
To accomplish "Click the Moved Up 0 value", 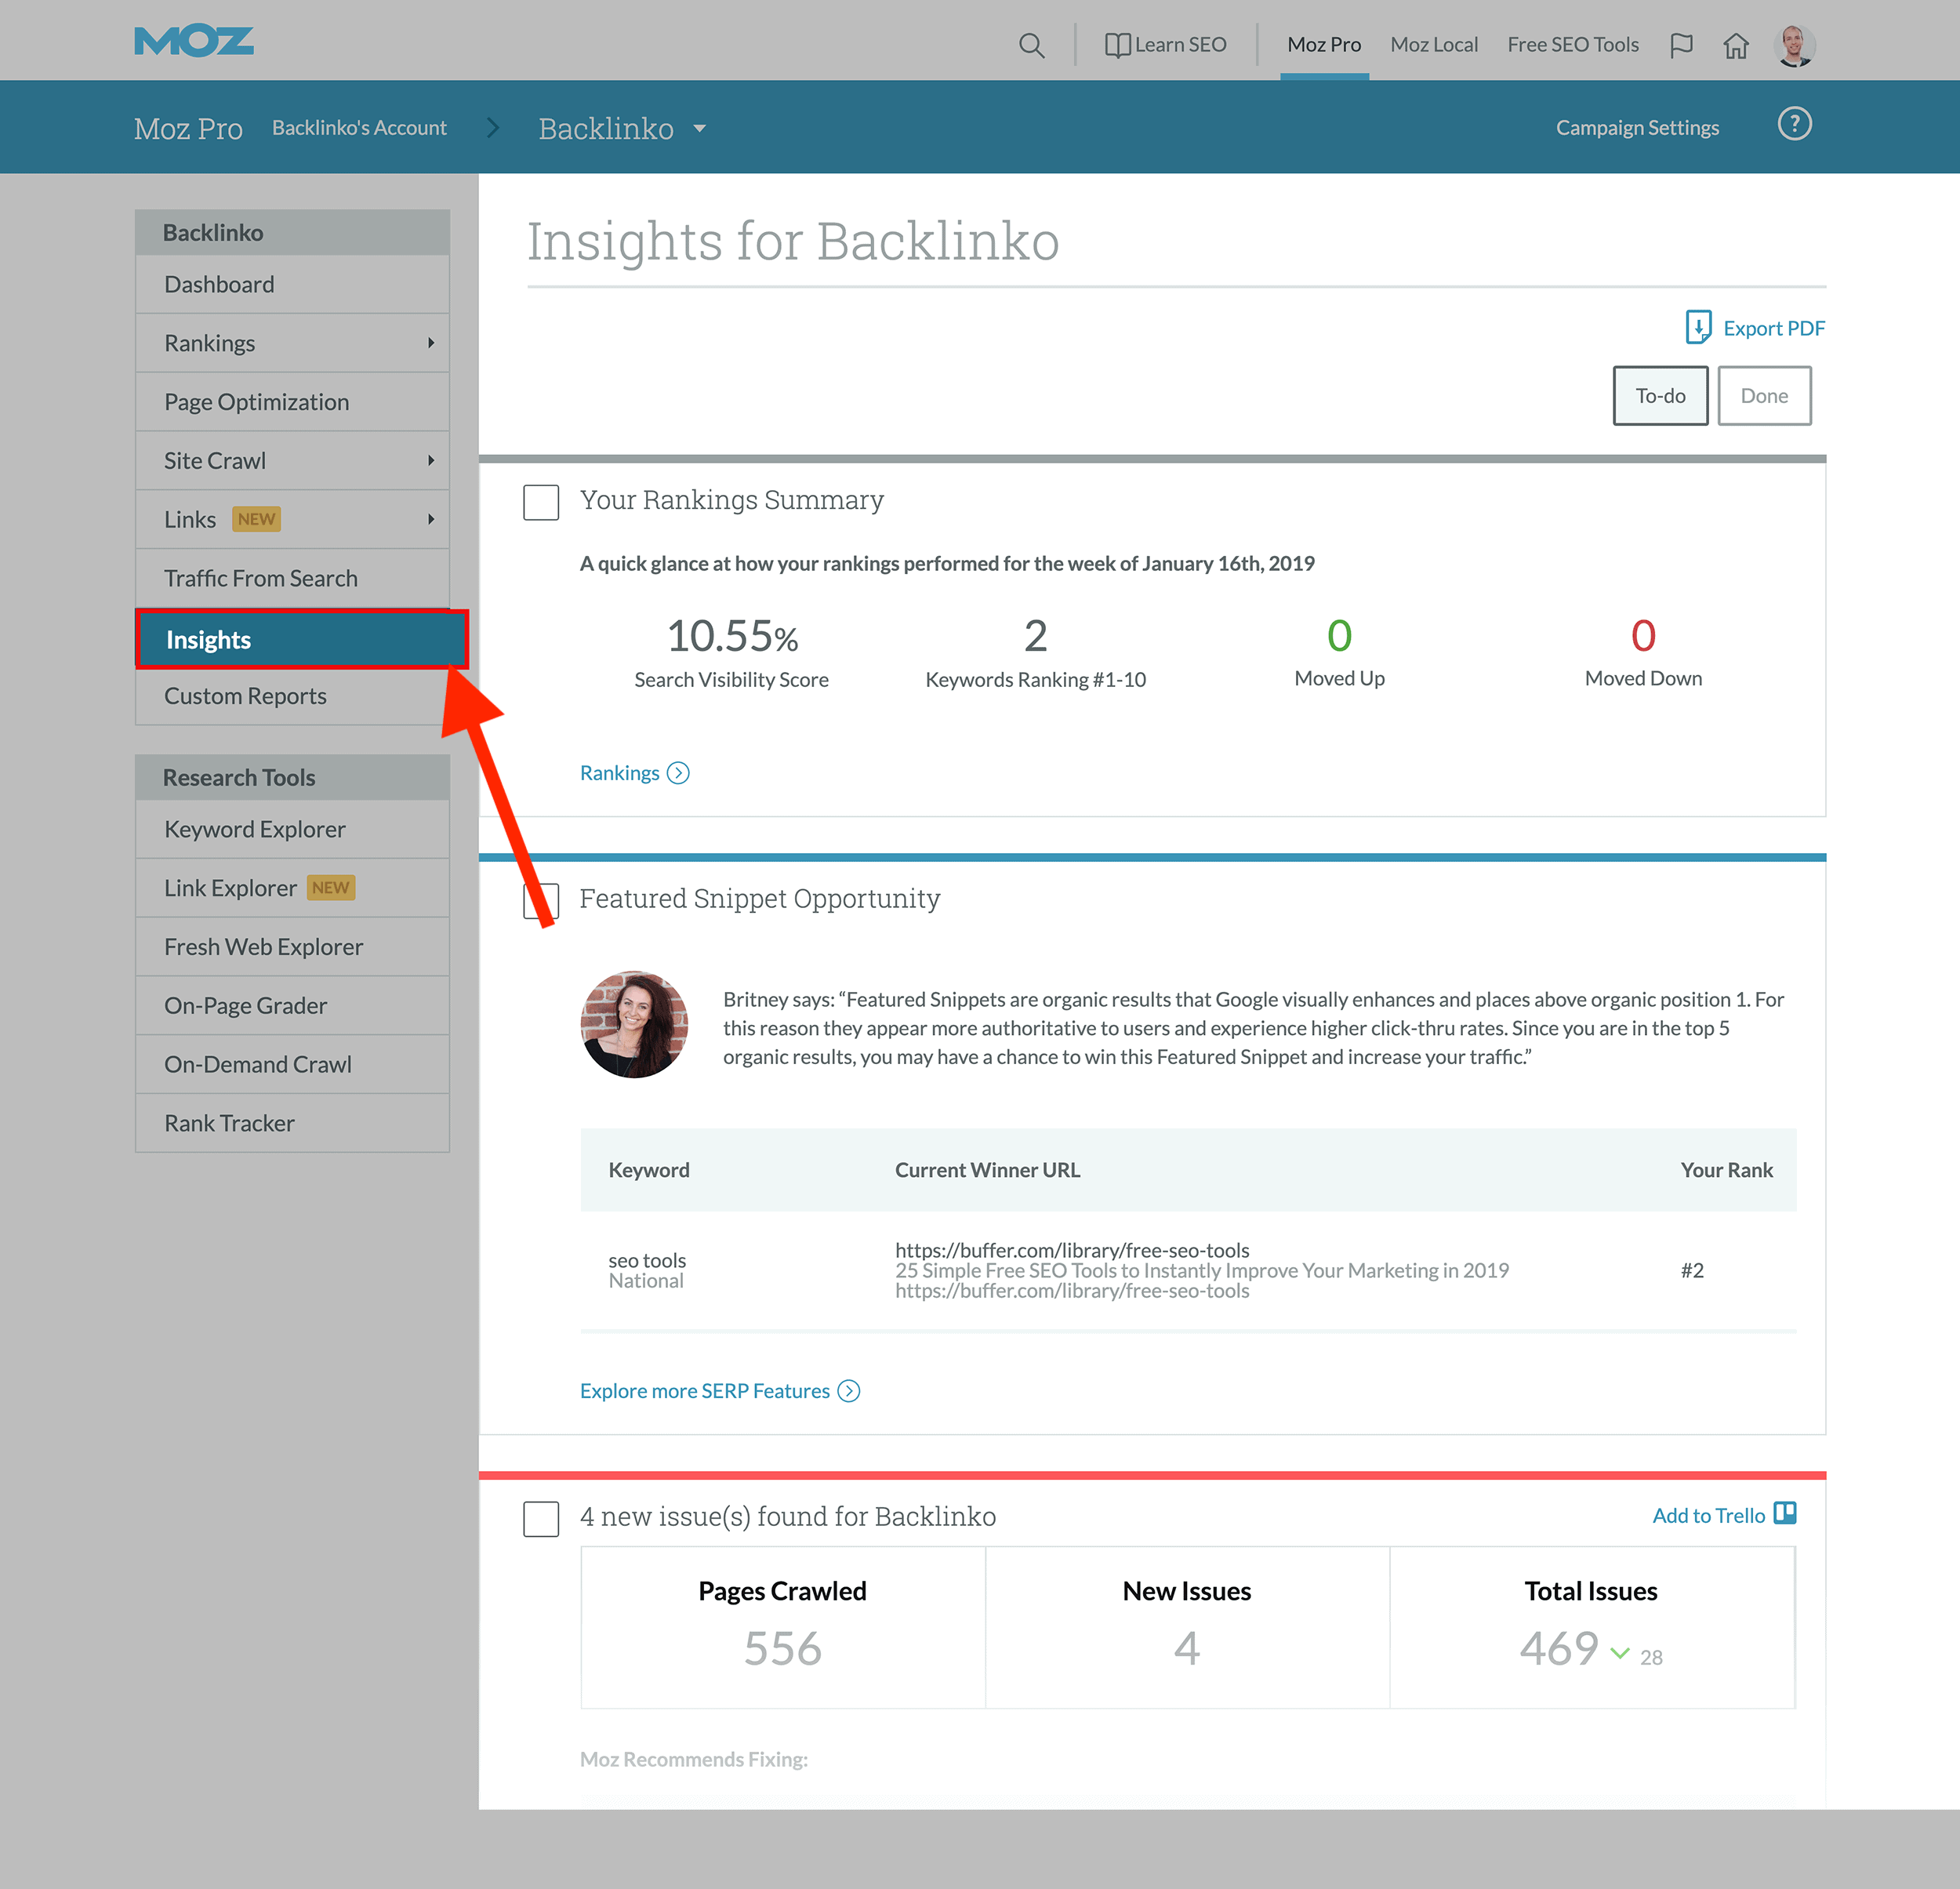I will click(1339, 636).
